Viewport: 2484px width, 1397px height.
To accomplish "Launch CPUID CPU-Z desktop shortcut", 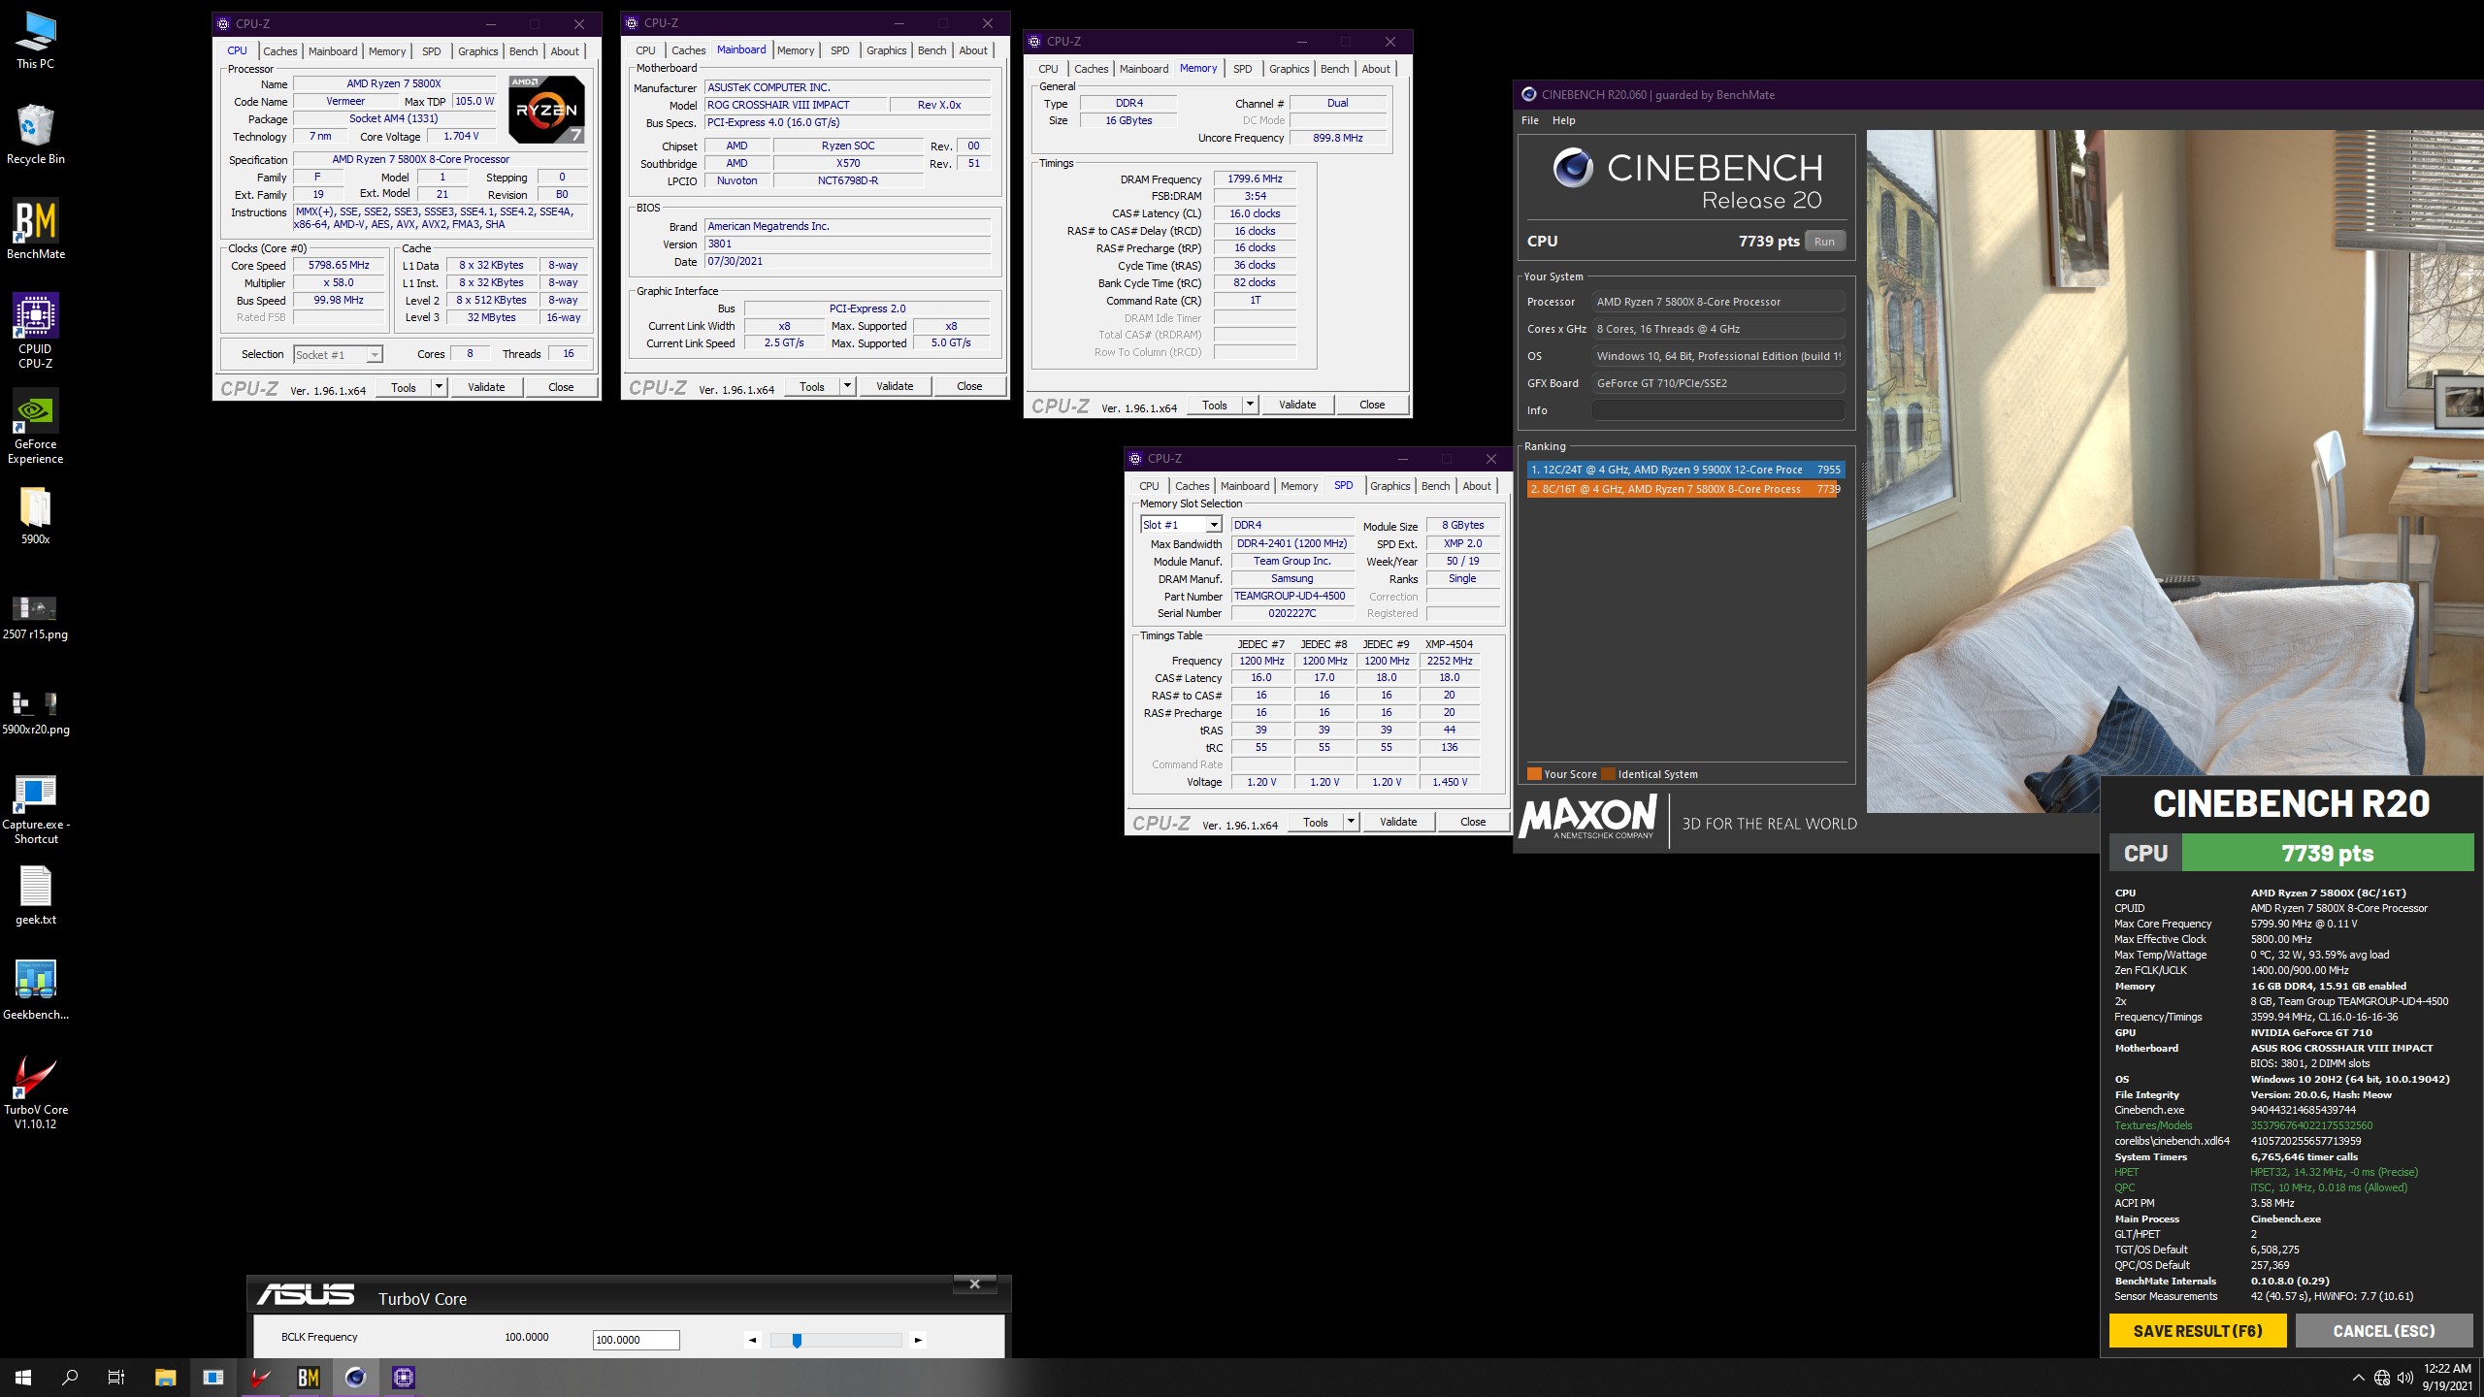I will click(x=36, y=330).
